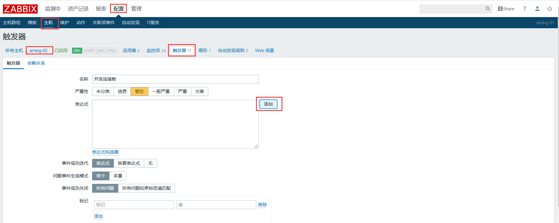Click the JMX availability badge

101,51
